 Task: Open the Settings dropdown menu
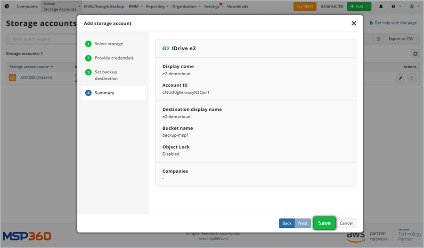[213, 7]
